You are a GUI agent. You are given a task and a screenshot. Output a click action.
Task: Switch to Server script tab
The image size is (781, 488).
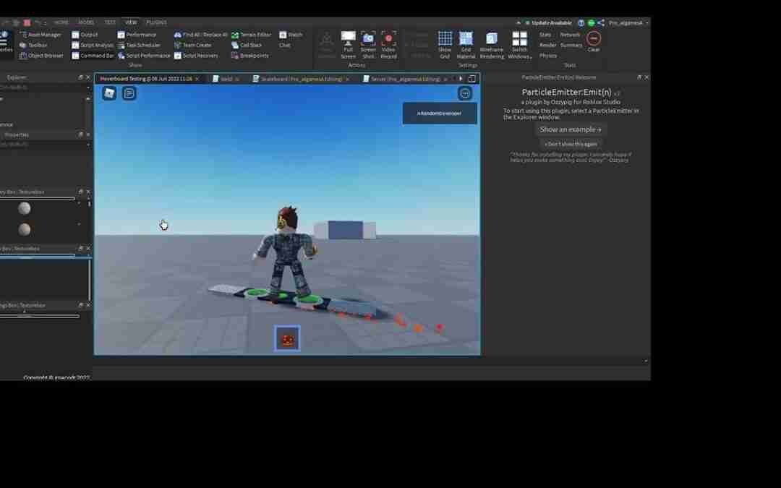pos(405,79)
